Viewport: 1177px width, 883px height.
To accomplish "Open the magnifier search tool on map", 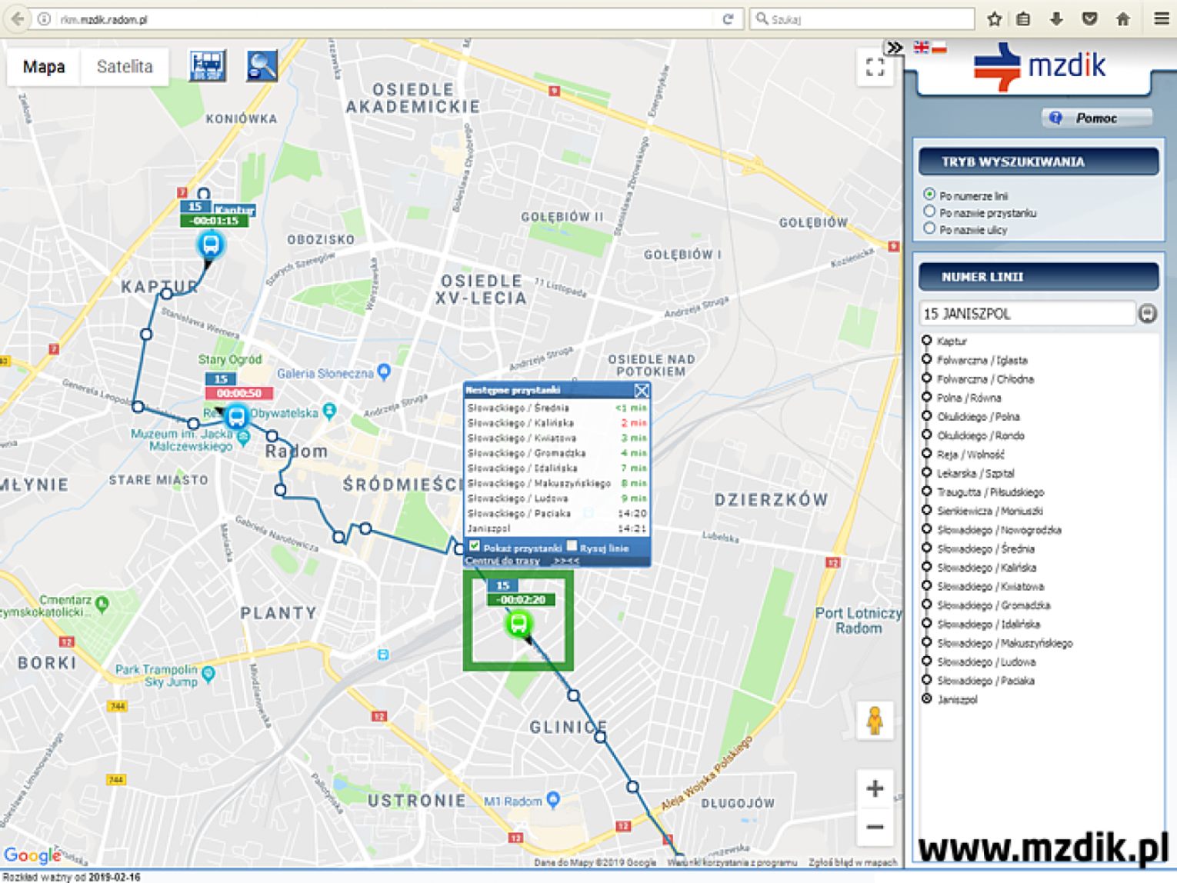I will pos(262,66).
